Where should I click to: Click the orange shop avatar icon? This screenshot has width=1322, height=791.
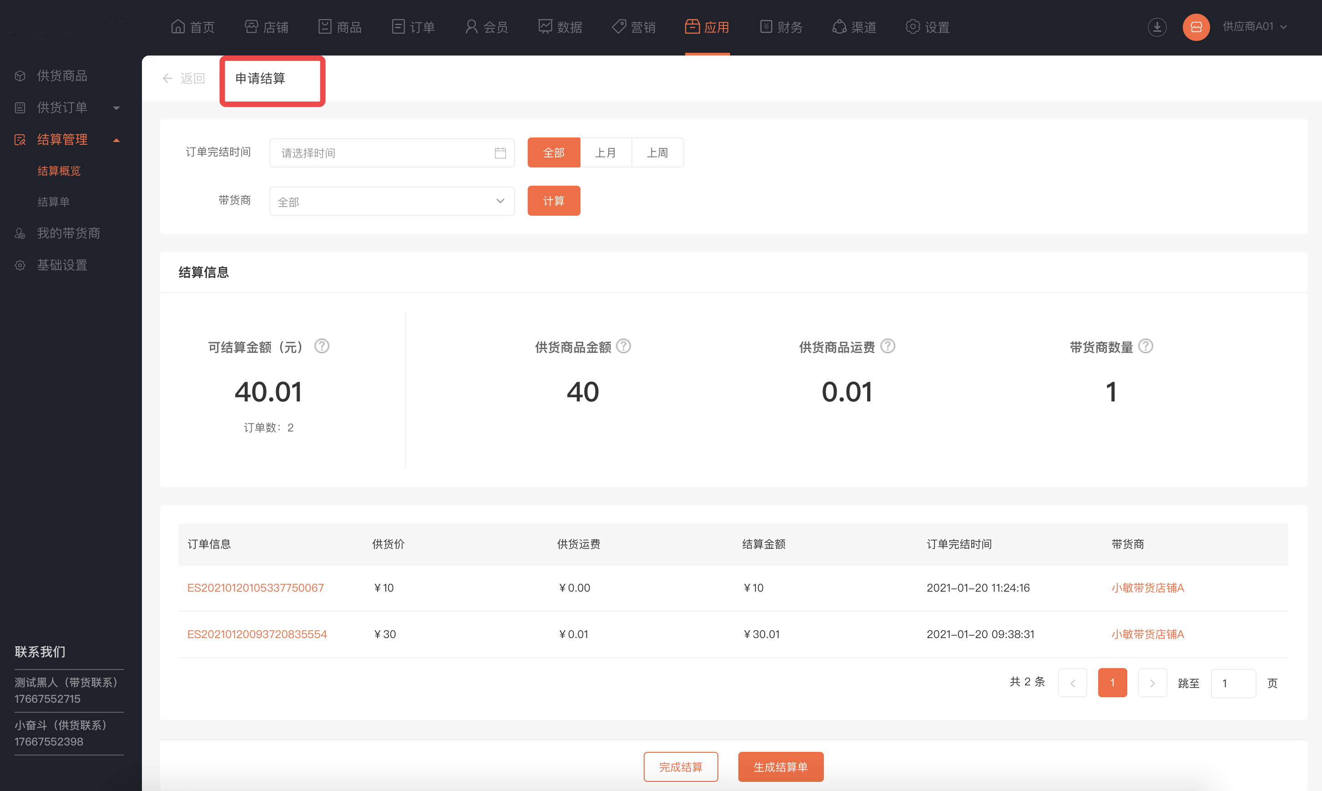point(1196,27)
